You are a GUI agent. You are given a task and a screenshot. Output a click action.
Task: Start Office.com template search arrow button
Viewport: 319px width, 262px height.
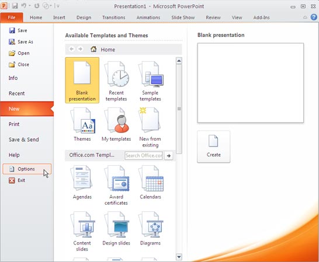click(x=169, y=156)
